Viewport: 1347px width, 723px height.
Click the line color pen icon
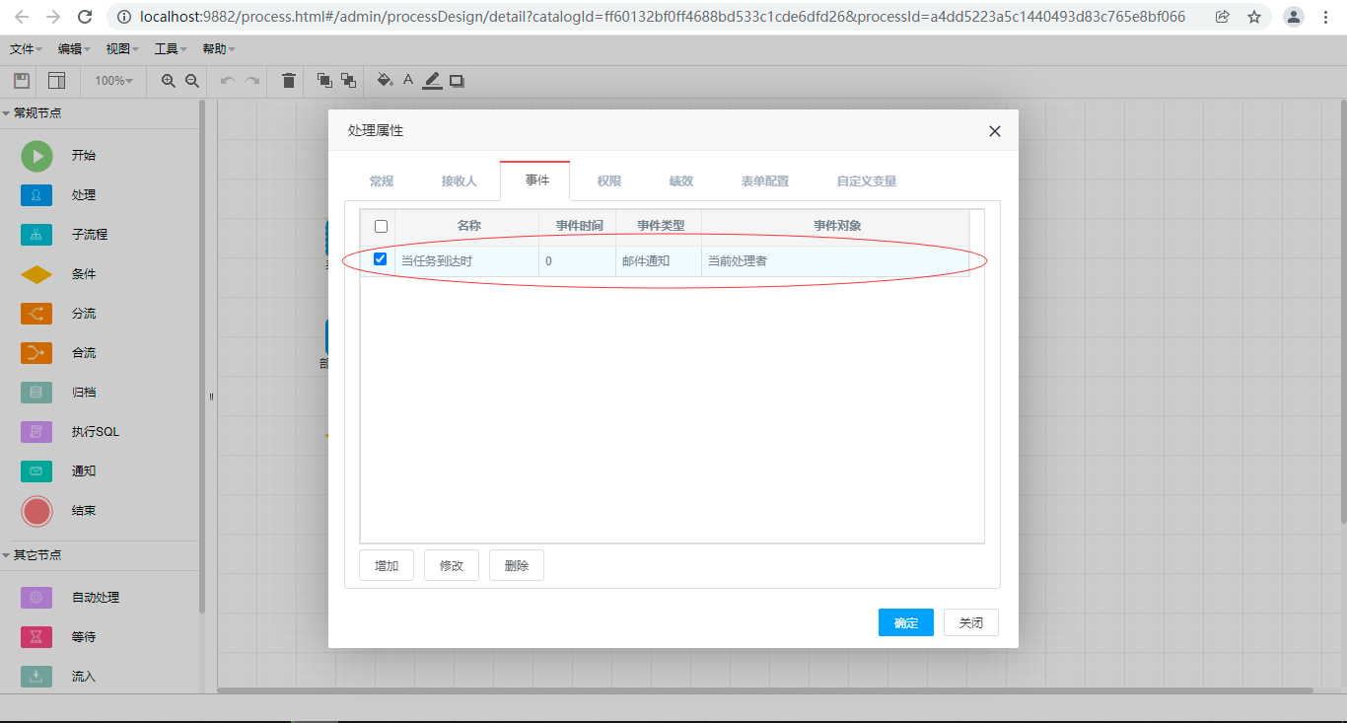[432, 81]
